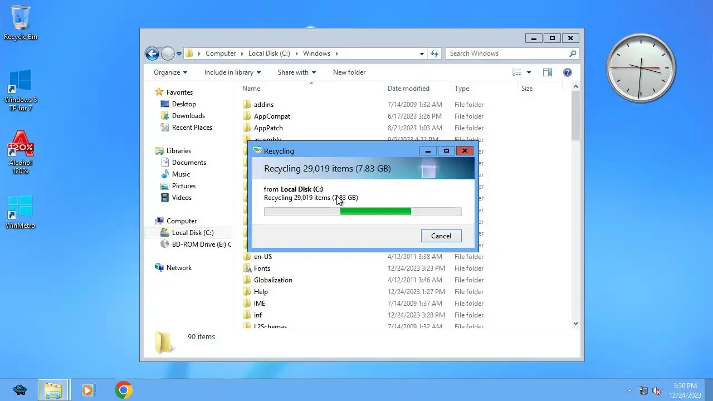
Task: Open the view options dropdown arrow
Action: click(529, 72)
